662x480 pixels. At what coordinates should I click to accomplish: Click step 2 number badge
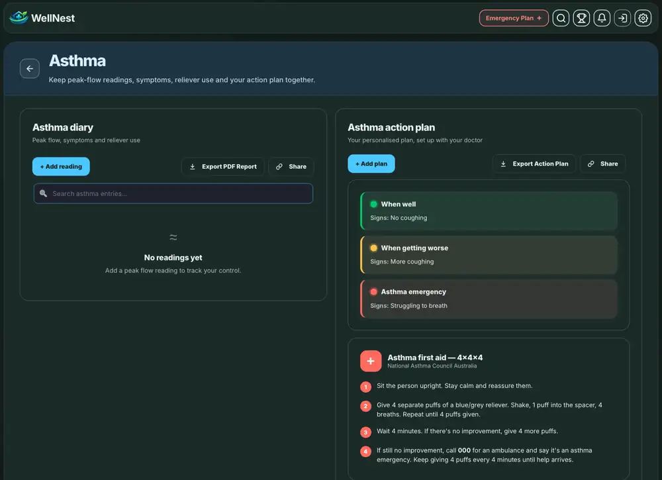coord(365,406)
